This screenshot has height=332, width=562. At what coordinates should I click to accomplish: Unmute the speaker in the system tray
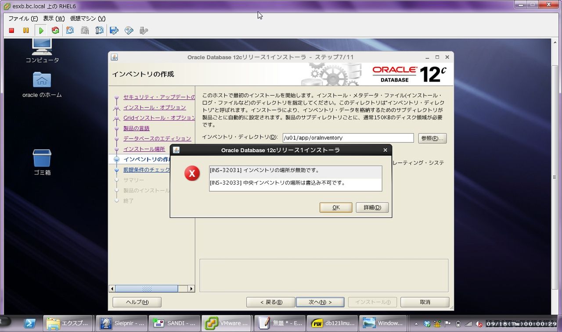pos(479,324)
